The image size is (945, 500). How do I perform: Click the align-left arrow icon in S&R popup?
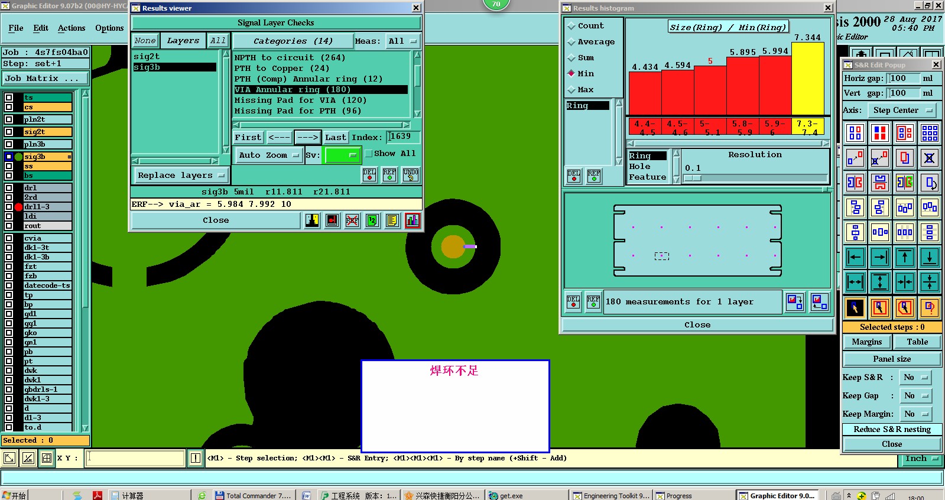point(855,257)
